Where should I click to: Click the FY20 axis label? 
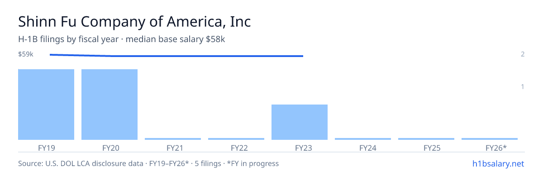110,148
